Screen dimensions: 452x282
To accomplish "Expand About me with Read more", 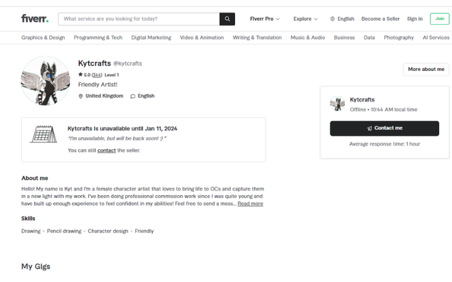I will click(250, 204).
